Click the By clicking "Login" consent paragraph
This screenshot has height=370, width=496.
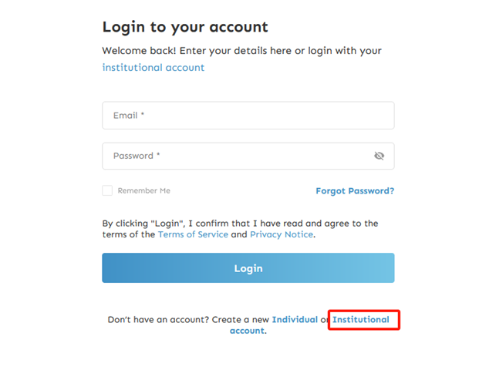coord(240,229)
